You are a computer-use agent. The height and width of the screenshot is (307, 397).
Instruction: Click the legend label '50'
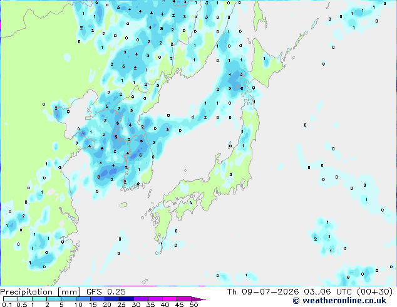[x=194, y=304]
